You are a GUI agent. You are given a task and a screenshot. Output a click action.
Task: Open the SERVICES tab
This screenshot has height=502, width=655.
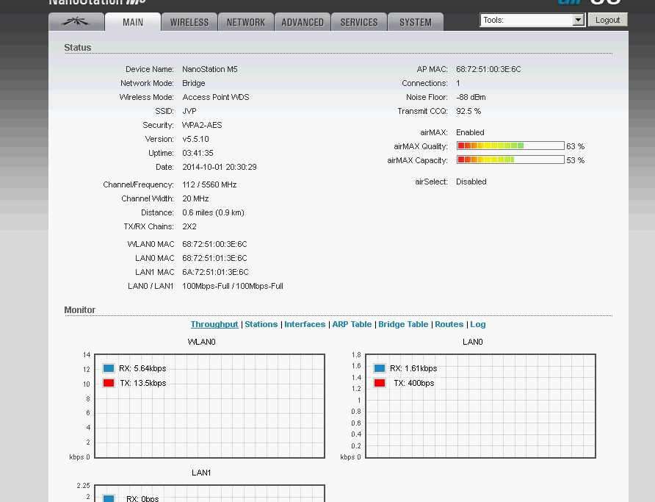click(x=359, y=22)
